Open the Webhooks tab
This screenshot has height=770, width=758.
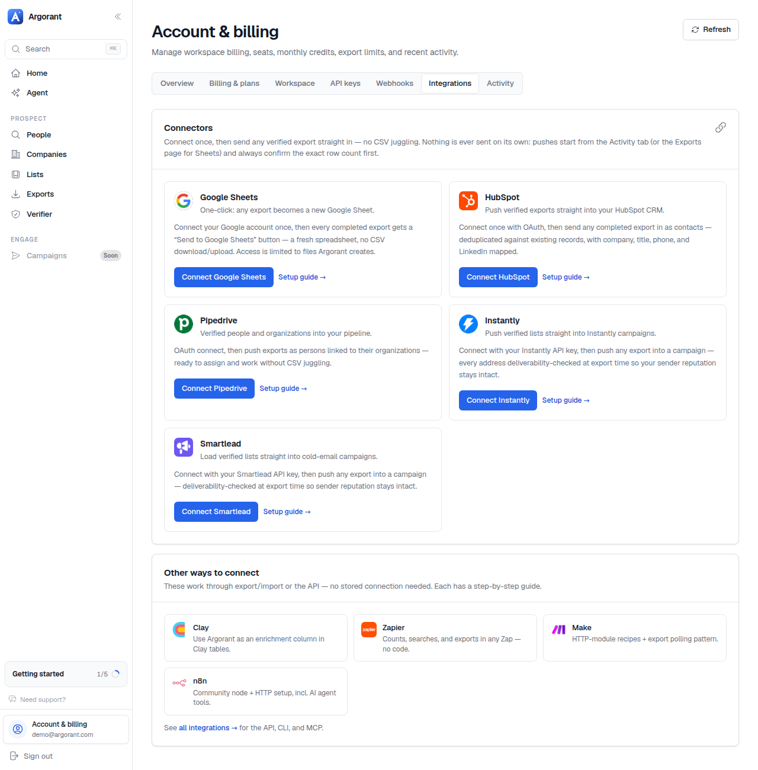click(x=395, y=84)
